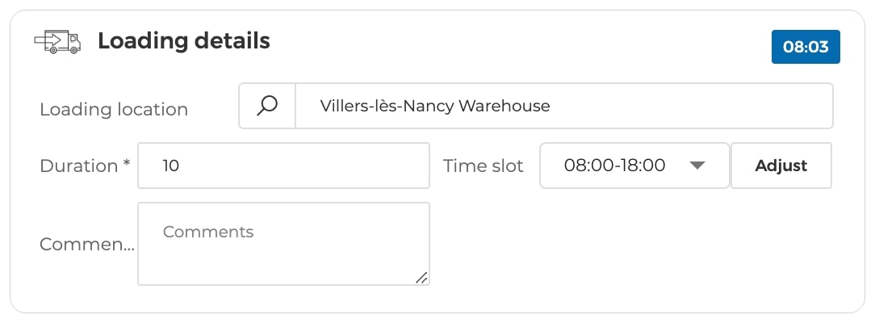Focus the Duration input field
This screenshot has width=875, height=323.
(x=283, y=165)
